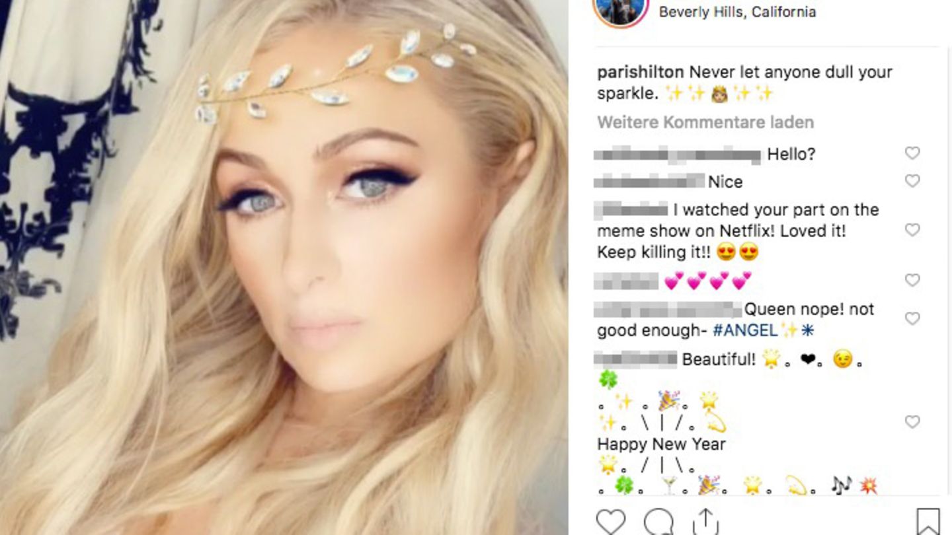Open blurred username beside "Nice" comment
Viewport: 952px width, 535px height.
point(649,181)
